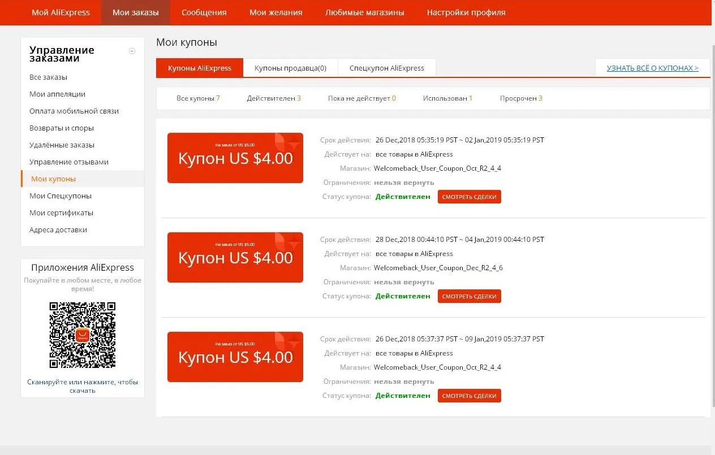Filter by Все купоны 7

point(198,98)
